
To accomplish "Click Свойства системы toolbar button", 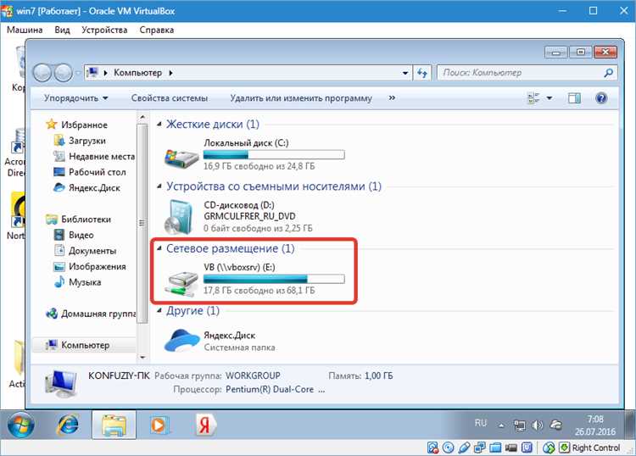I will (170, 98).
